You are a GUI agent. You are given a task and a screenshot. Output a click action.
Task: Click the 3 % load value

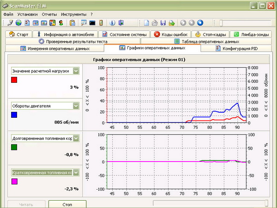coord(74,87)
